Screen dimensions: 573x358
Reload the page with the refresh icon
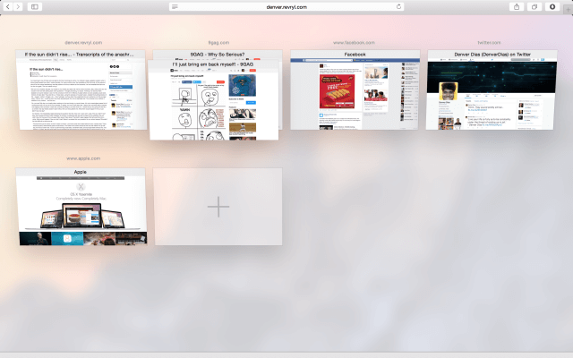pos(398,6)
